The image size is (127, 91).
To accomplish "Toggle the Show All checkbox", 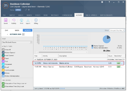I will [x=3, y=50].
